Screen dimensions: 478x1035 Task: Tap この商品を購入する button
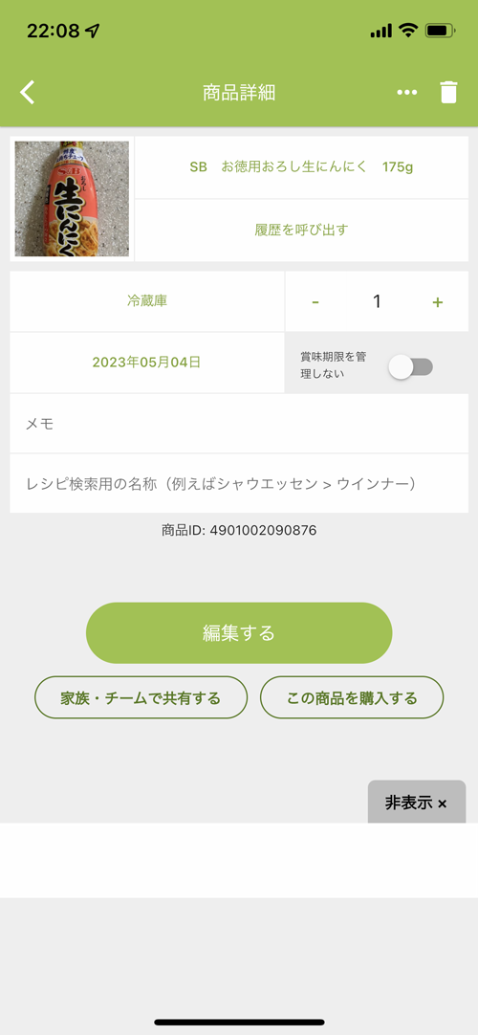(352, 697)
